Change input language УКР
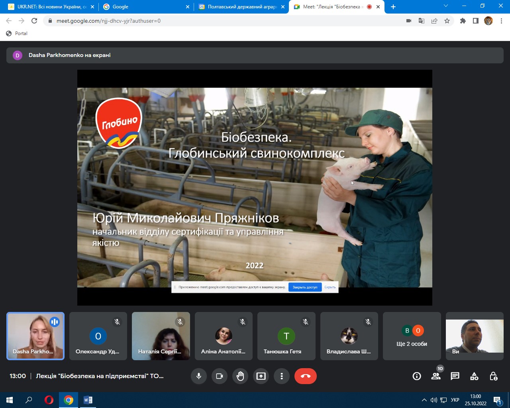 tap(455, 400)
